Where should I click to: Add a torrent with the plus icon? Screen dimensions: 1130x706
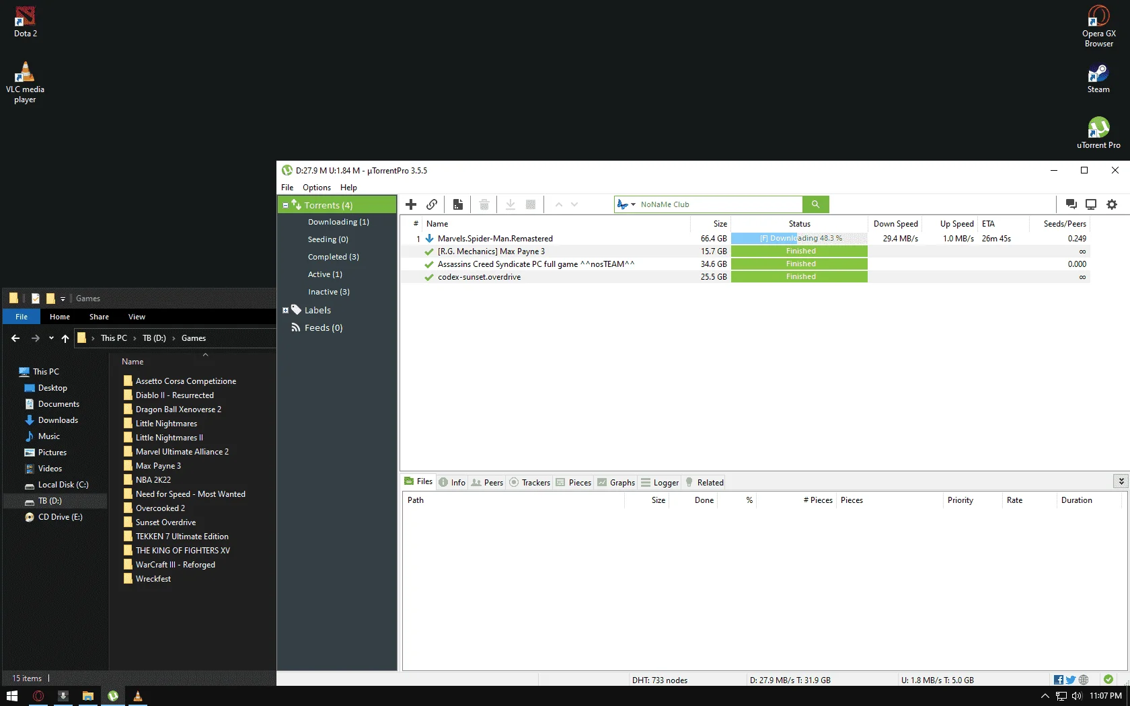411,204
